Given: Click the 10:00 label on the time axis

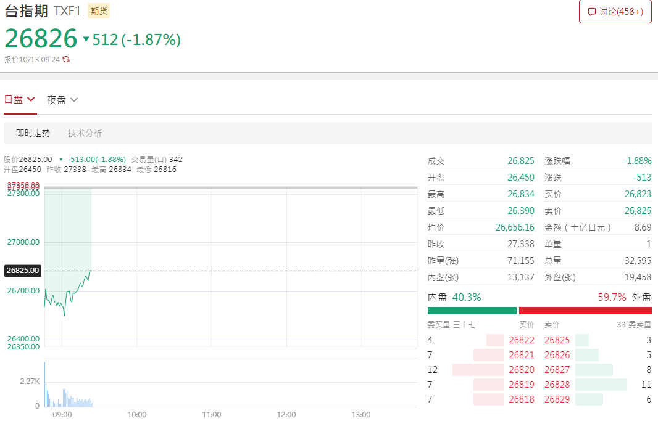Looking at the screenshot, I should [x=136, y=415].
